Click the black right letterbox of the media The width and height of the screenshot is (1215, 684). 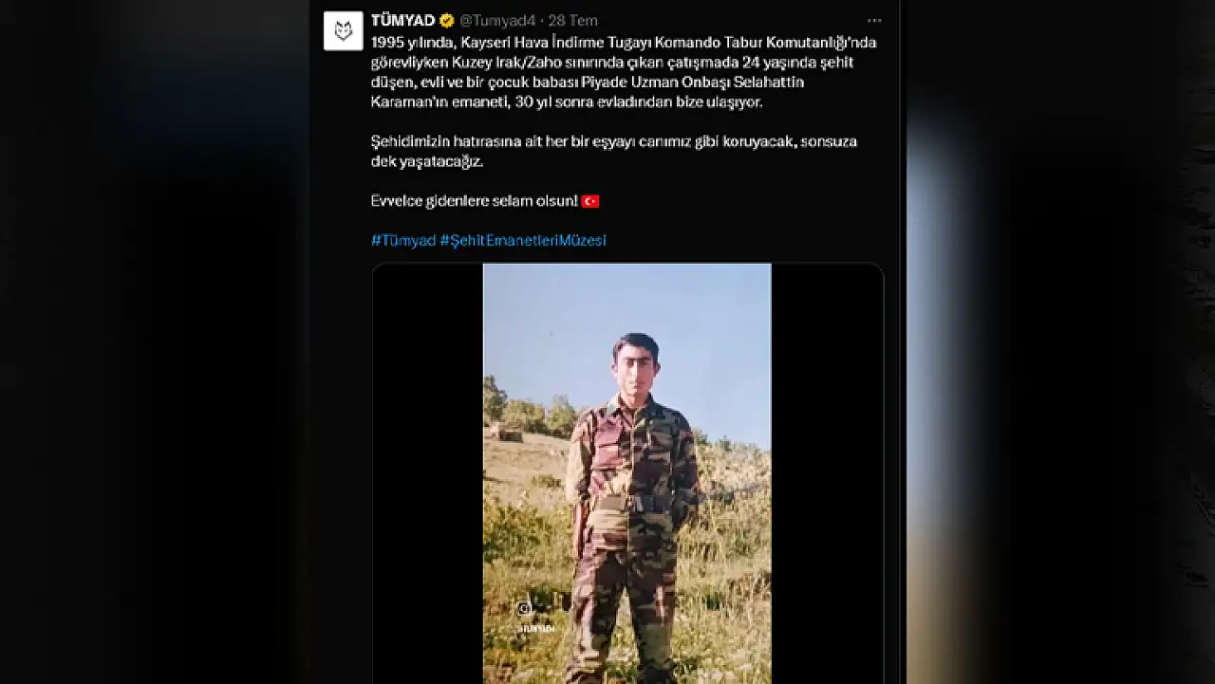827,473
